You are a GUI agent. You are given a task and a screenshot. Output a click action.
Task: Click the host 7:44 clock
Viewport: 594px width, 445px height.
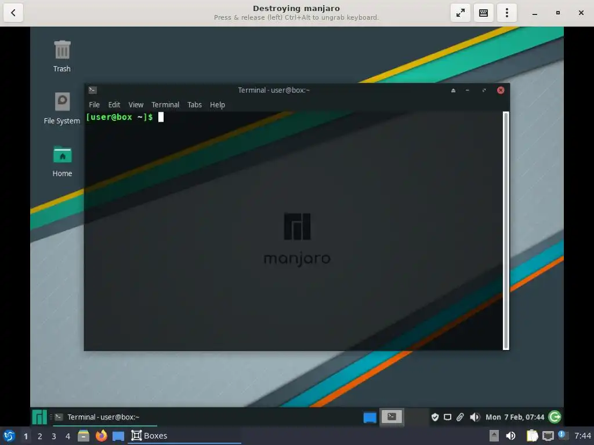(x=582, y=436)
